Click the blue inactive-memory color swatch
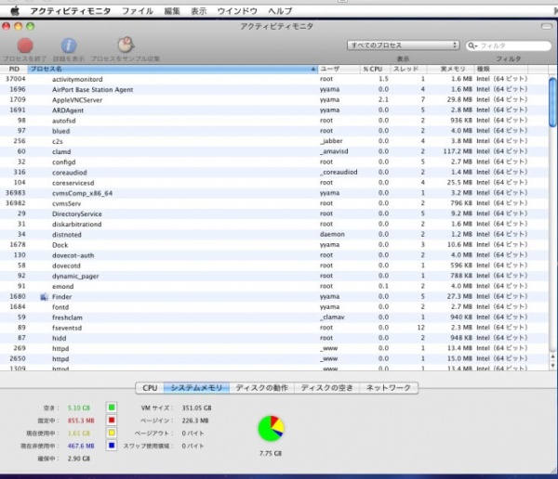This screenshot has height=479, width=558. [x=112, y=446]
